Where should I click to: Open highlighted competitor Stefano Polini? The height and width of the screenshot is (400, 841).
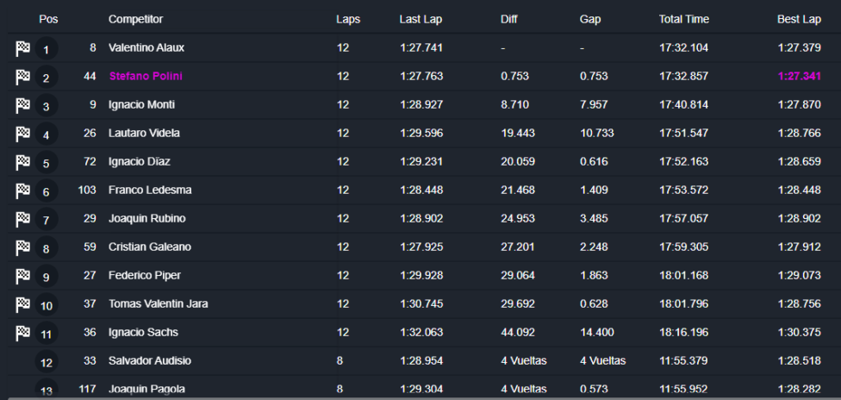(x=146, y=76)
